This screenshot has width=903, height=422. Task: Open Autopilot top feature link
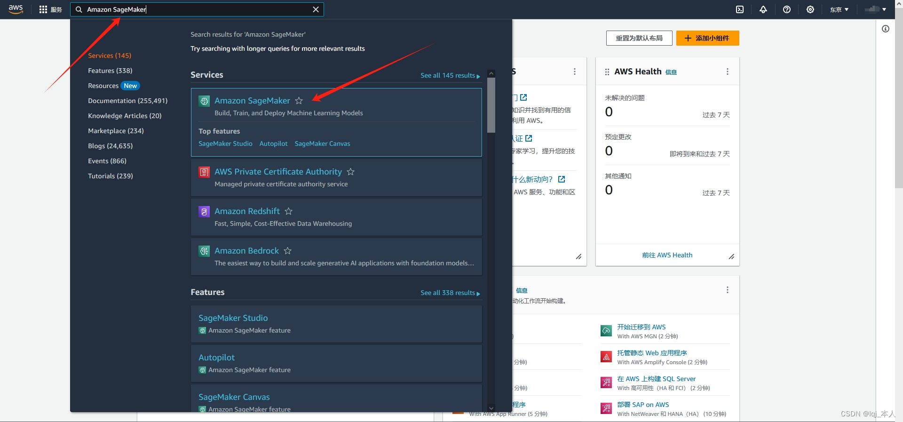(273, 143)
